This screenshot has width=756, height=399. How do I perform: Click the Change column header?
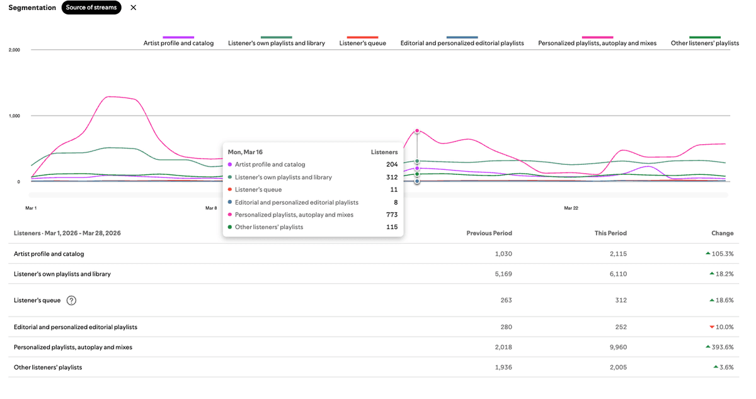(723, 233)
